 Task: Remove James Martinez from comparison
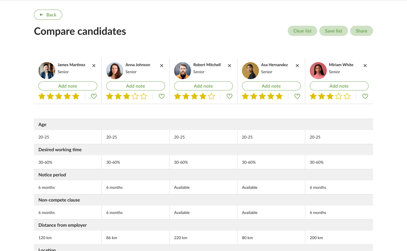coord(94,66)
